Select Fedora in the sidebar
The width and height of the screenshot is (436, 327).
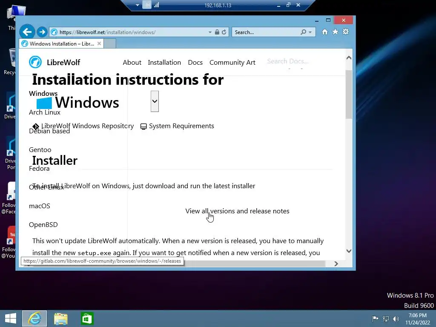(39, 169)
